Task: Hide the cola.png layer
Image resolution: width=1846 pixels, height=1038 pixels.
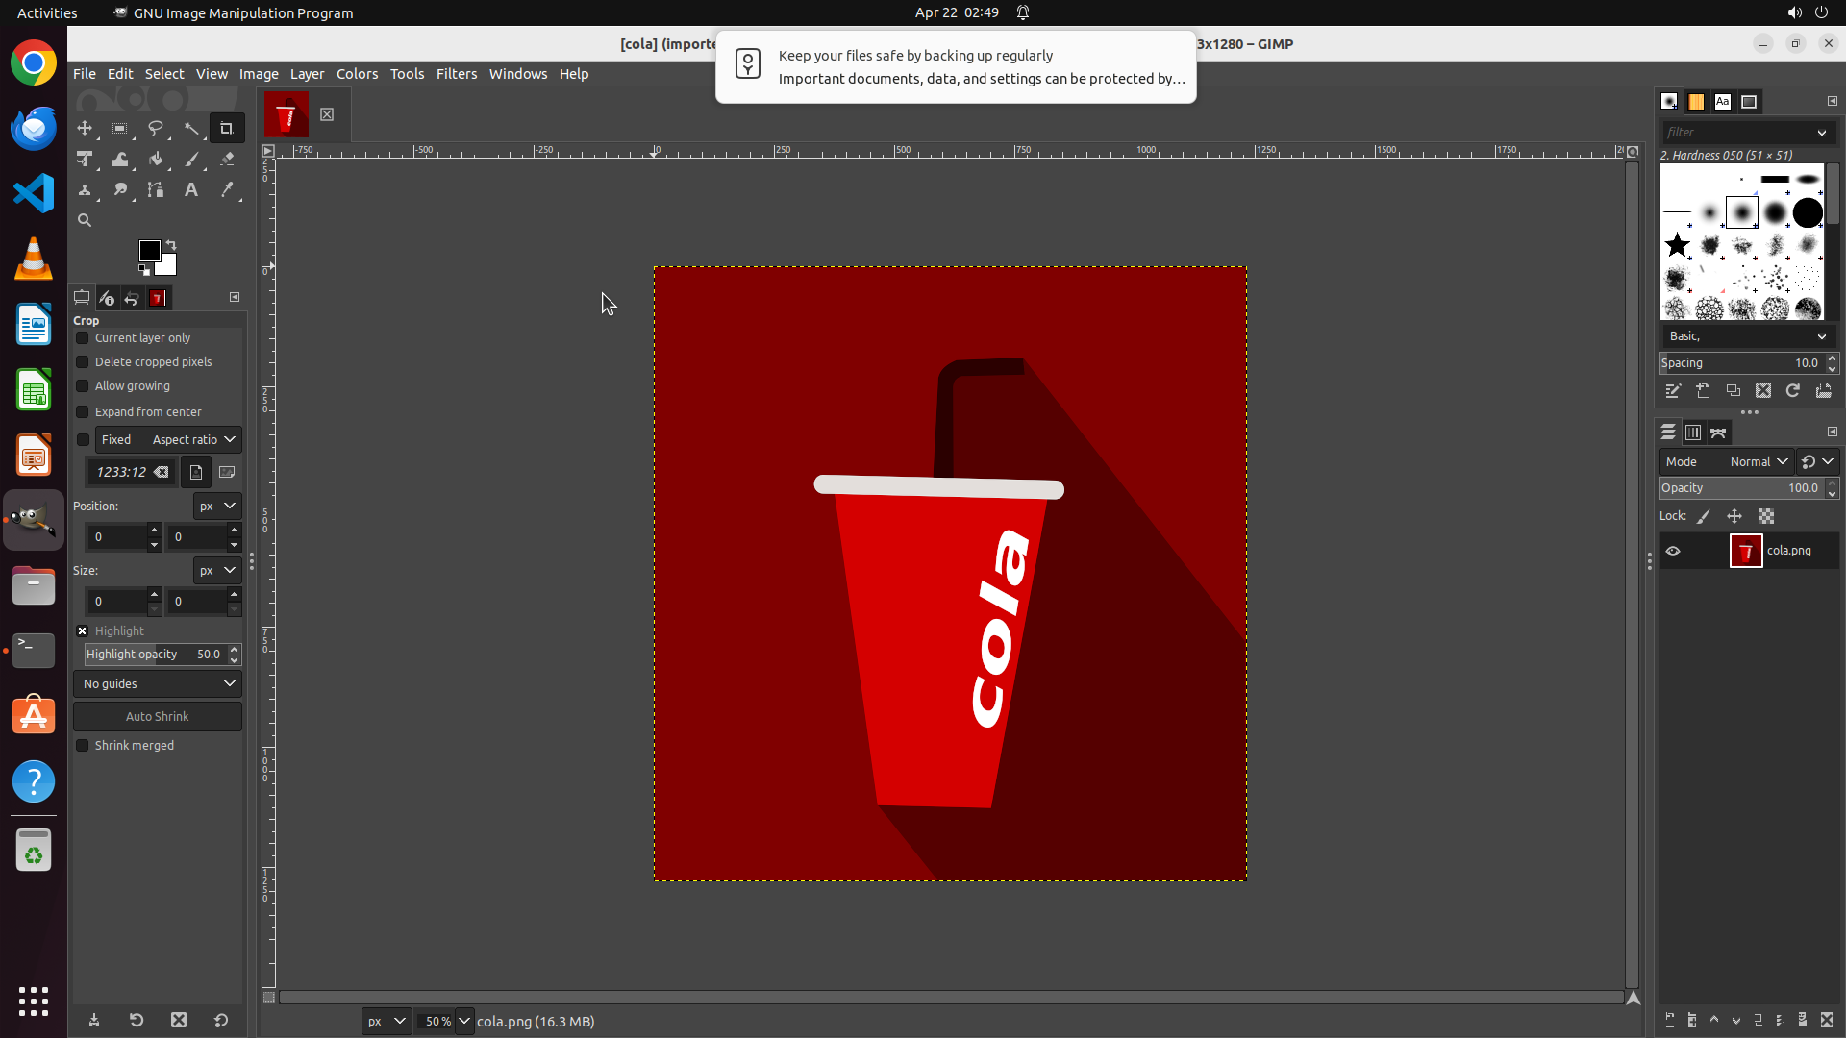Action: 1673,551
